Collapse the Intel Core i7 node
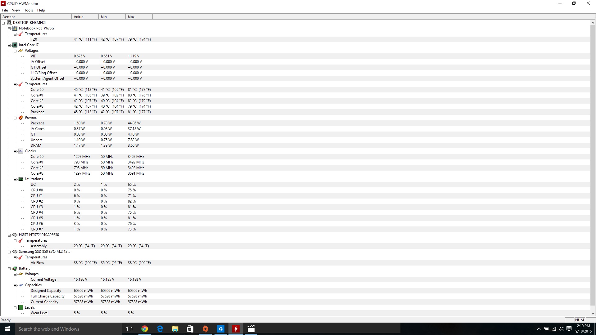596x335 pixels. click(x=9, y=45)
